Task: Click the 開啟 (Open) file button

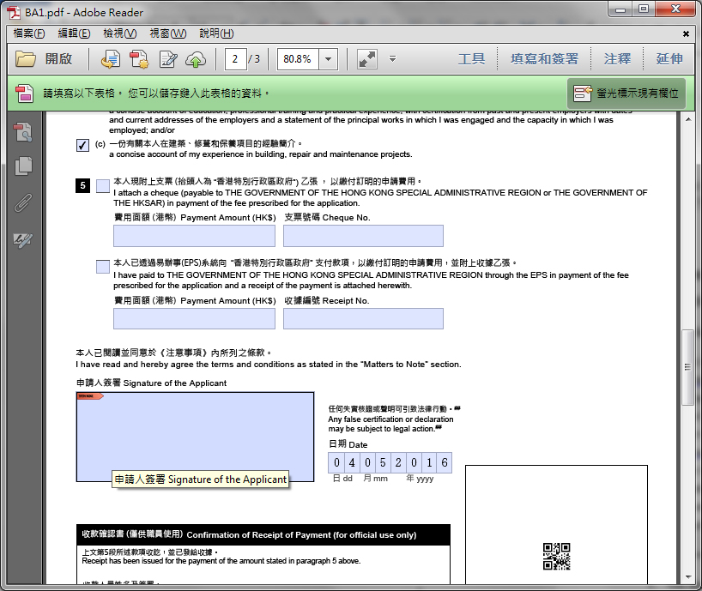Action: [45, 59]
